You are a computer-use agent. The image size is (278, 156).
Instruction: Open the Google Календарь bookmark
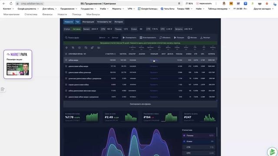pos(148,9)
